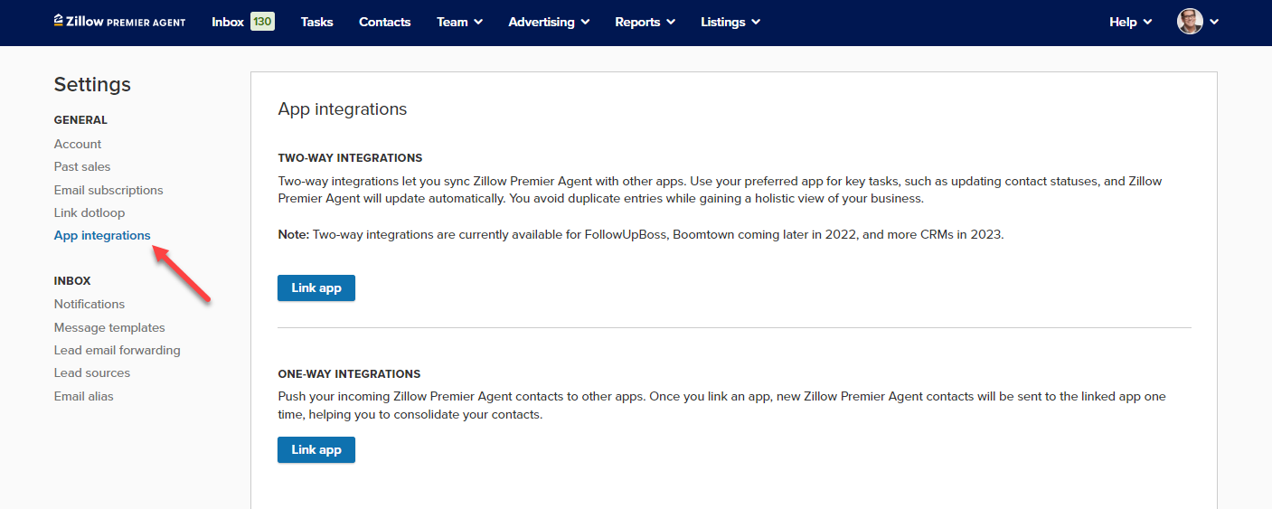Screen dimensions: 1272x509
Task: Open Contacts from the navigation bar
Action: click(x=384, y=22)
